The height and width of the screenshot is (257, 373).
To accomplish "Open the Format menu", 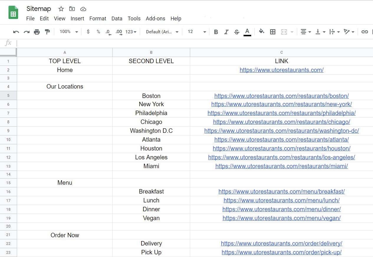I will click(98, 19).
